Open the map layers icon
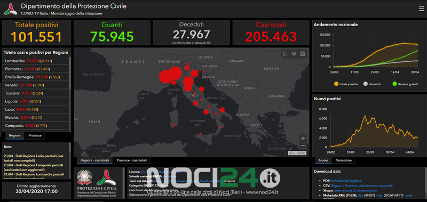 [x=294, y=53]
